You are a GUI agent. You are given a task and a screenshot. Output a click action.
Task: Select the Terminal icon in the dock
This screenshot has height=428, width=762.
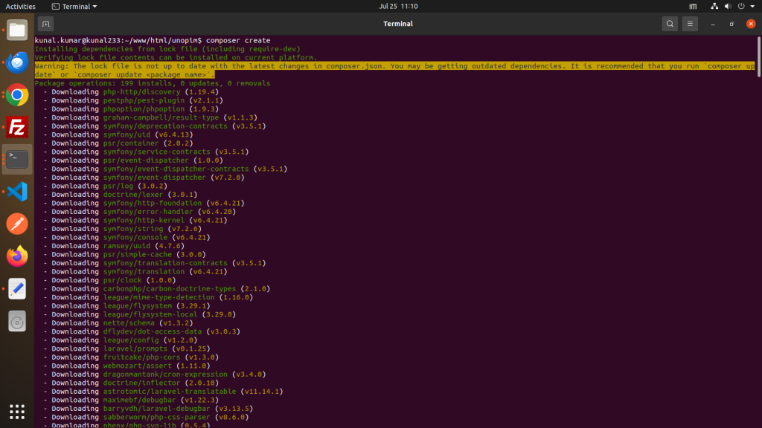coord(17,159)
